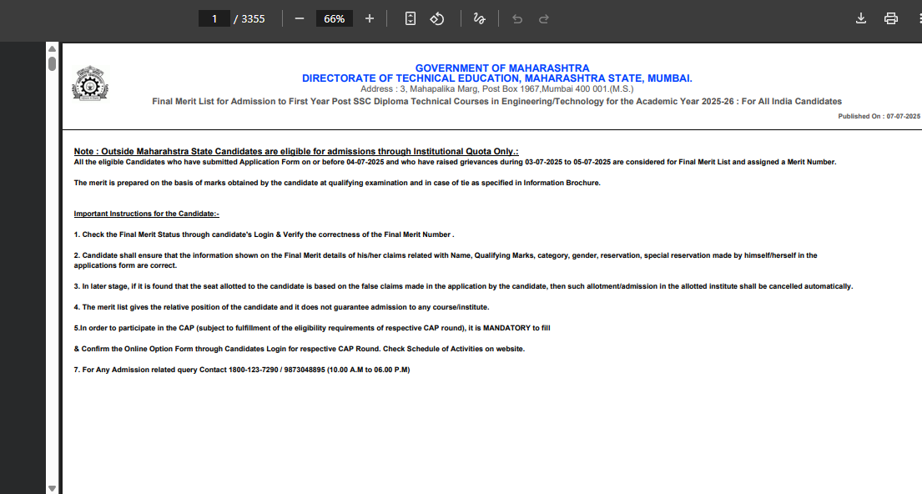Click the redo arrow icon
The height and width of the screenshot is (494, 922).
544,18
